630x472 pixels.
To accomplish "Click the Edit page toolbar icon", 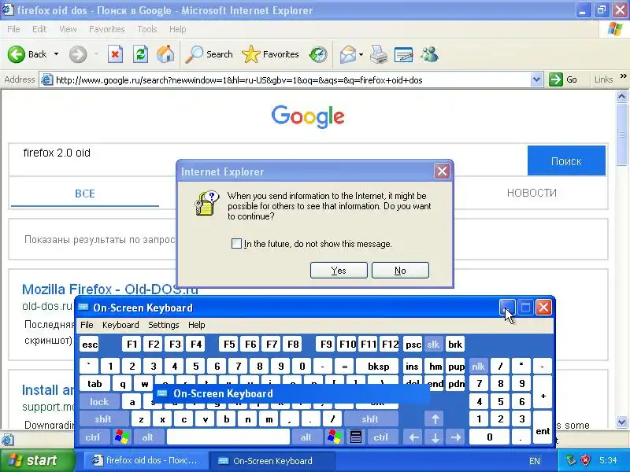I will pyautogui.click(x=404, y=54).
